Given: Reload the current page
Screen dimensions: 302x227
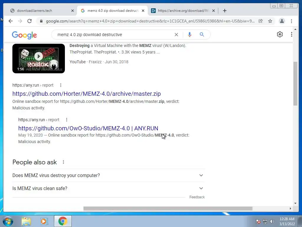Looking at the screenshot, I should pos(29,21).
